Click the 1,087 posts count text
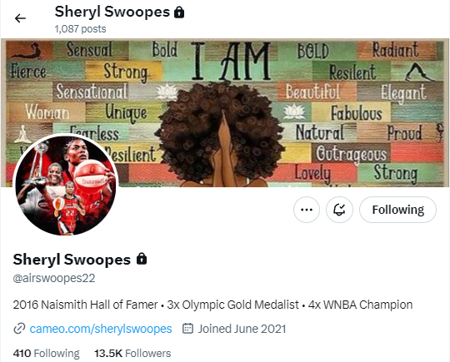Image resolution: width=450 pixels, height=362 pixels. [x=80, y=29]
